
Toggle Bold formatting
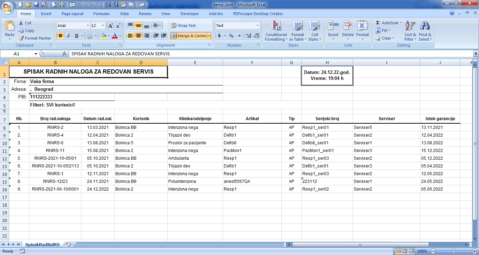pyautogui.click(x=60, y=36)
